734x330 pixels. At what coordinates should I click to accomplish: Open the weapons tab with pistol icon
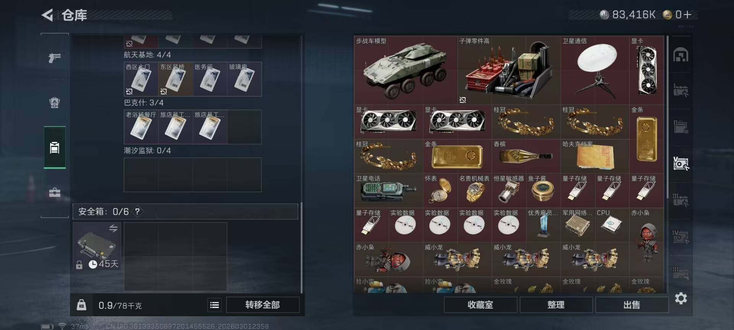pyautogui.click(x=55, y=58)
